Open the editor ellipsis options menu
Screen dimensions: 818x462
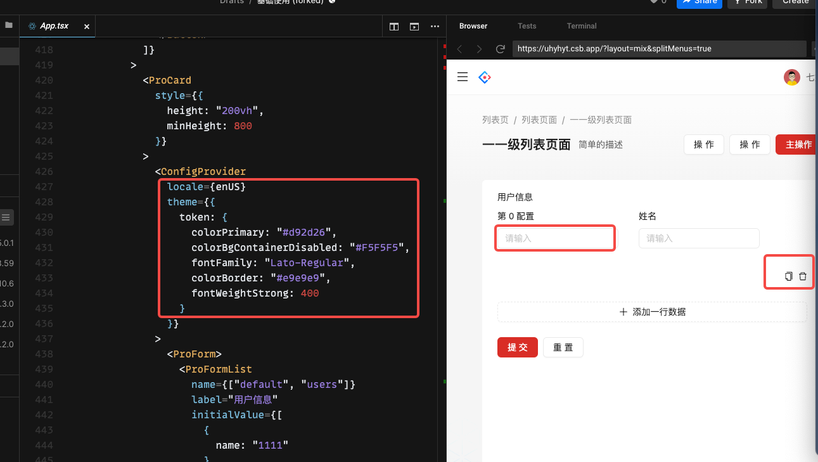tap(435, 26)
